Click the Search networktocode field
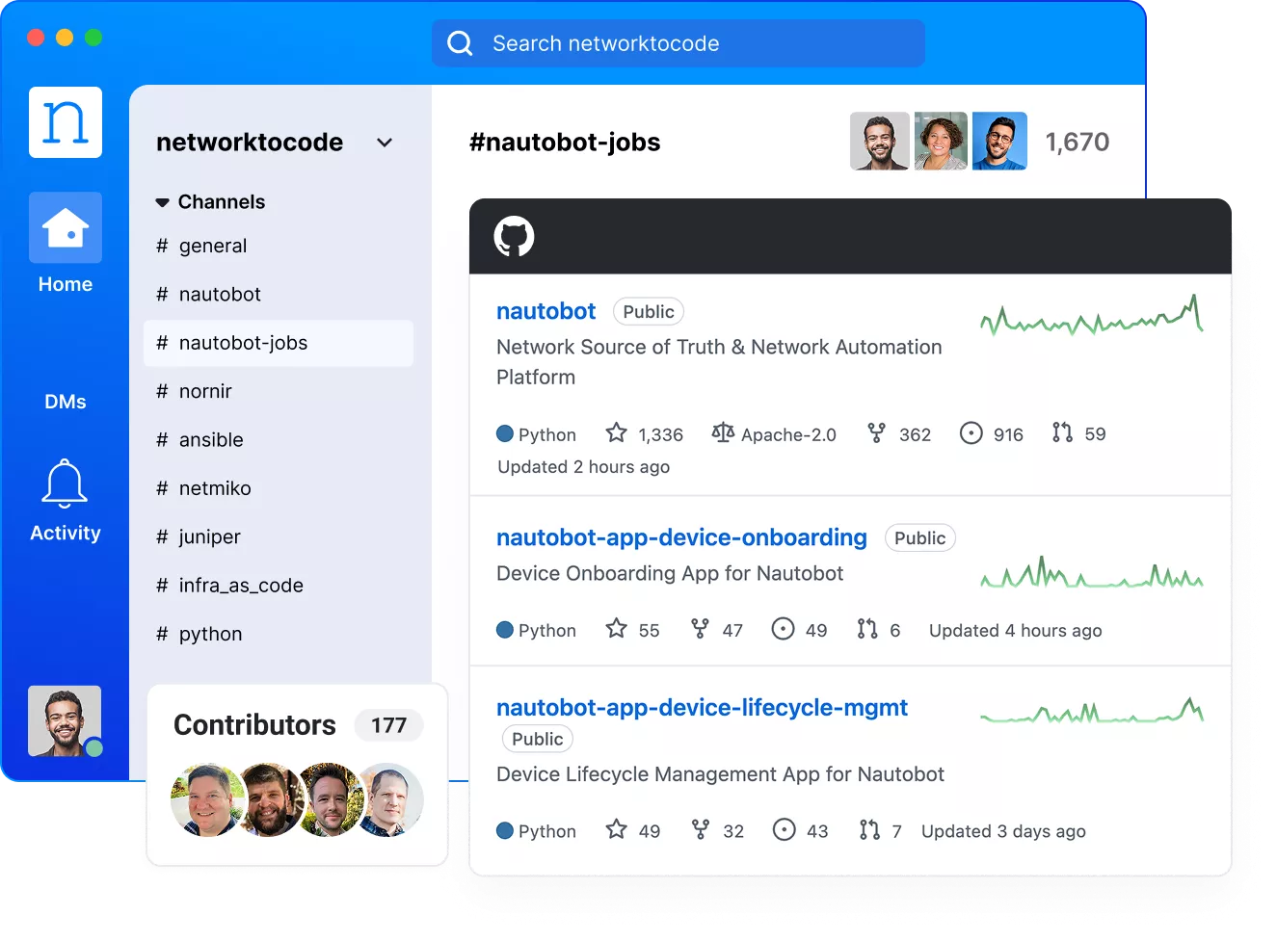1277x941 pixels. pos(678,43)
